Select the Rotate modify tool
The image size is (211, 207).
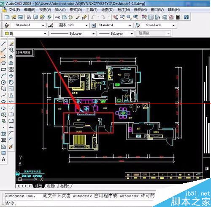(x=11, y=83)
